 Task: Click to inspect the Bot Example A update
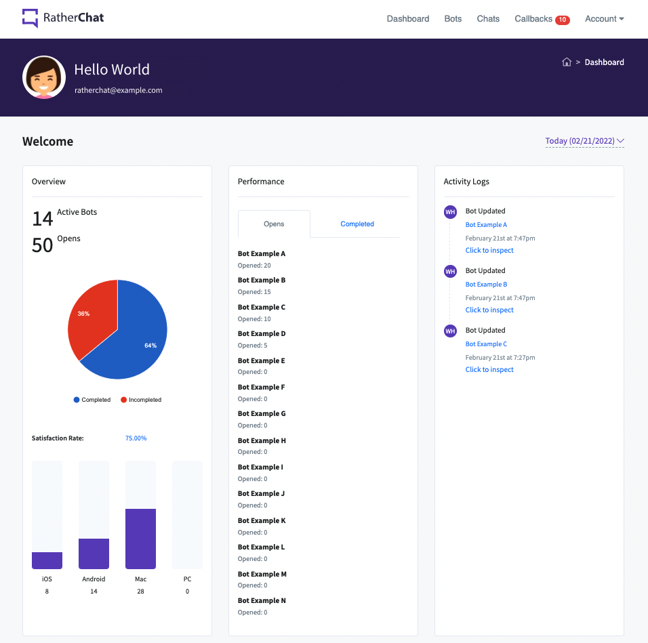pos(489,251)
